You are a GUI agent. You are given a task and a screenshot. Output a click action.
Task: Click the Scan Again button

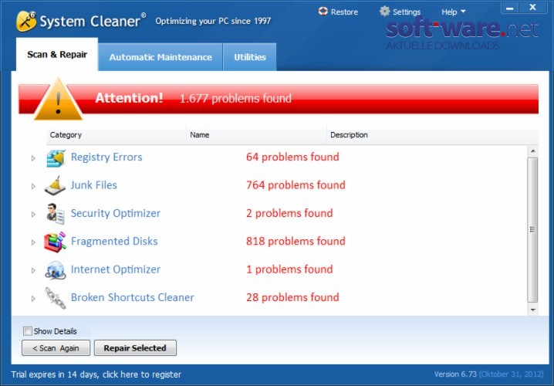[56, 348]
